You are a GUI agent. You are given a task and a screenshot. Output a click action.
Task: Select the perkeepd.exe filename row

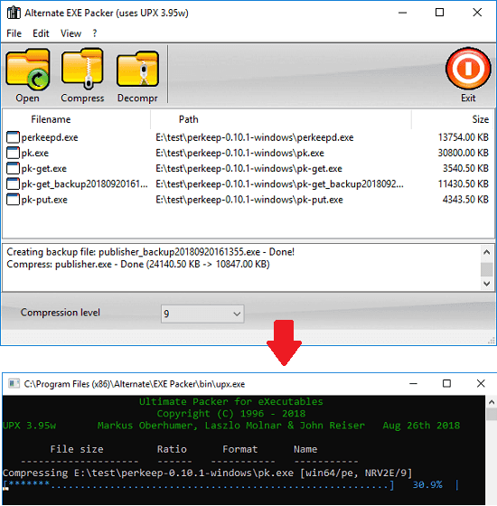pos(50,137)
